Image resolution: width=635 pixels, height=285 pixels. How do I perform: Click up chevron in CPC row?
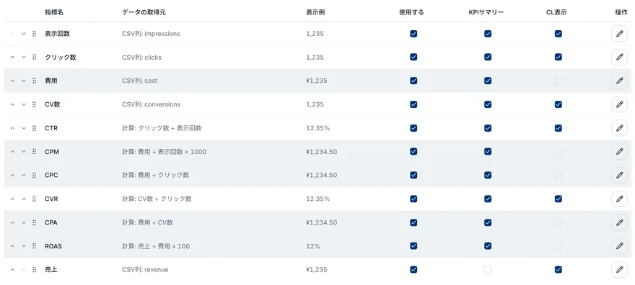12,175
